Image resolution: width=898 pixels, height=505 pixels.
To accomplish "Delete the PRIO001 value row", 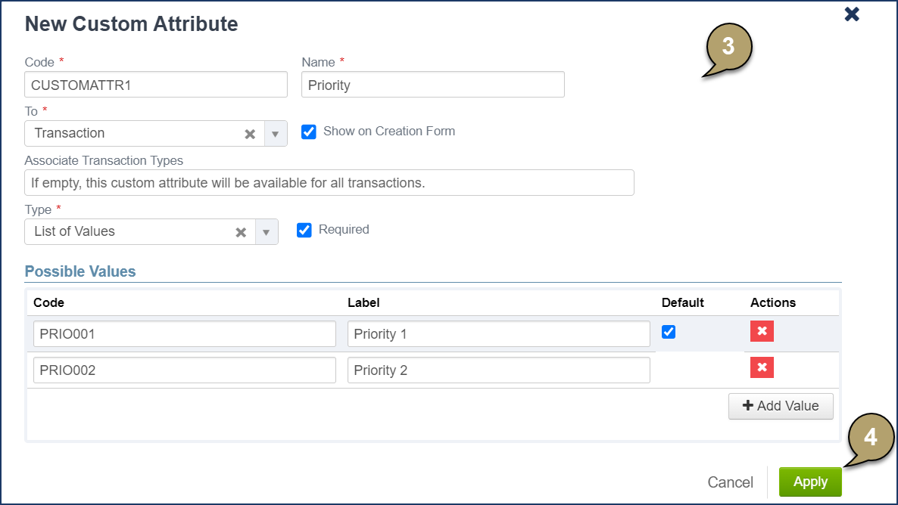I will [762, 331].
